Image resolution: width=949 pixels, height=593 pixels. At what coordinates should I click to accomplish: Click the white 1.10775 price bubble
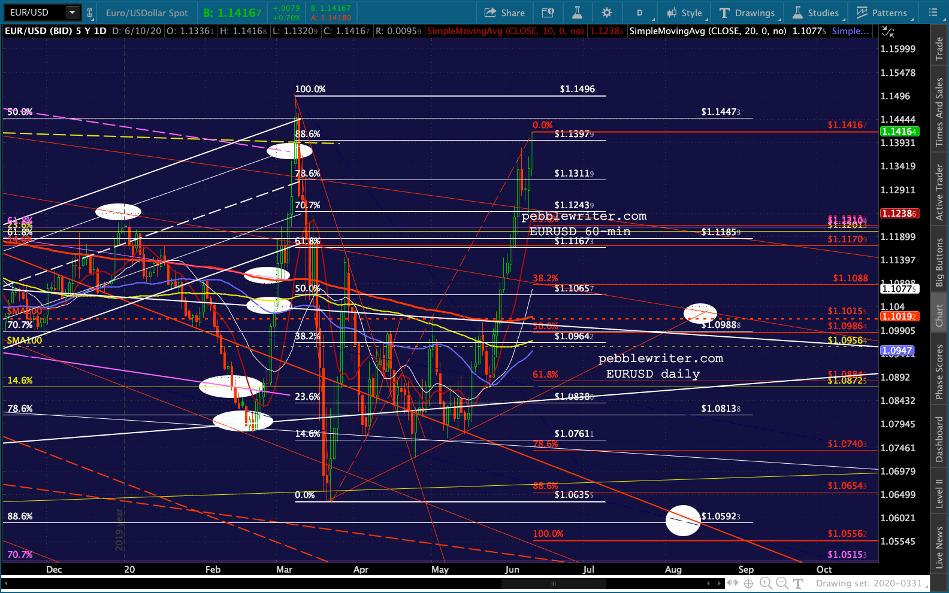click(x=900, y=289)
